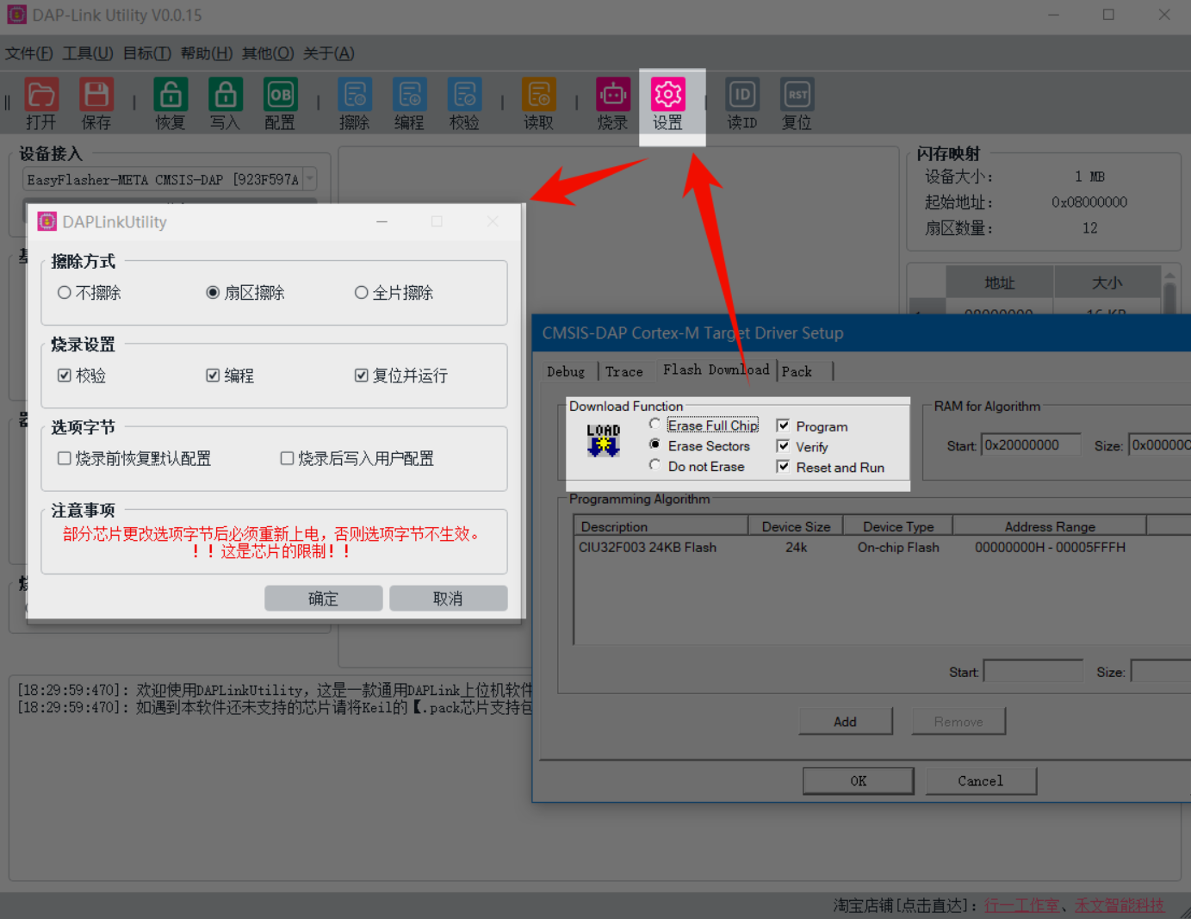Click the 编程 (Program) toolbar icon
Viewport: 1191px width, 919px height.
point(409,95)
